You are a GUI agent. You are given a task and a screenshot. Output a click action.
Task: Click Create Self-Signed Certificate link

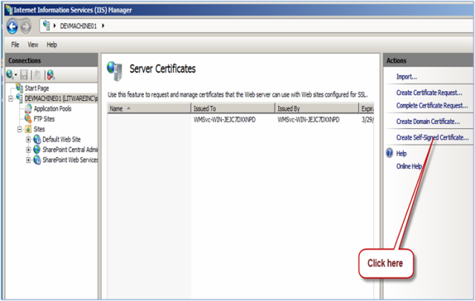point(433,137)
